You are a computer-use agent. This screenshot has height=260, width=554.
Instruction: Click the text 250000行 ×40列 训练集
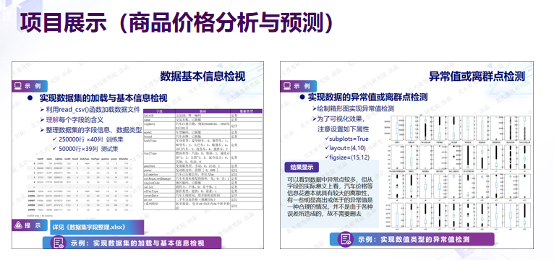[x=91, y=139]
